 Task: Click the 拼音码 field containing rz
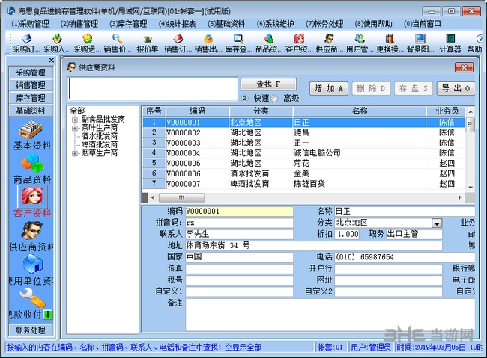(x=239, y=223)
